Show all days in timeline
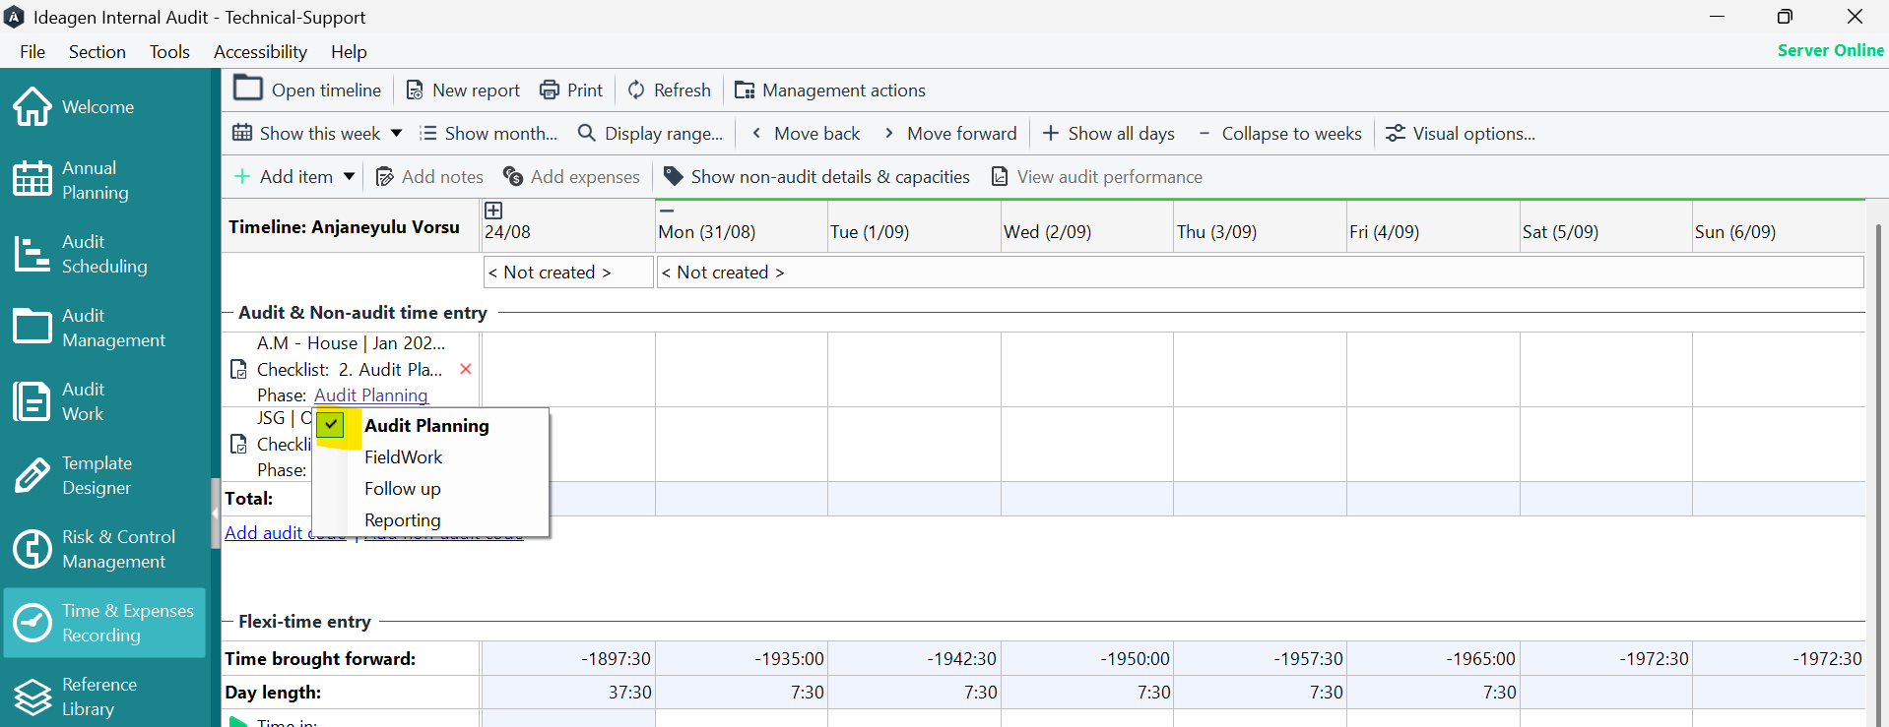1889x727 pixels. pyautogui.click(x=1108, y=133)
